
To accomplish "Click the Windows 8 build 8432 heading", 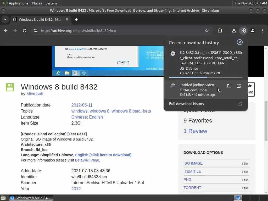I will 59,87.
